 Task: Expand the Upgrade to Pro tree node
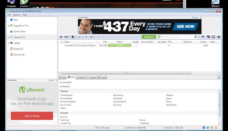[x=9, y=26]
